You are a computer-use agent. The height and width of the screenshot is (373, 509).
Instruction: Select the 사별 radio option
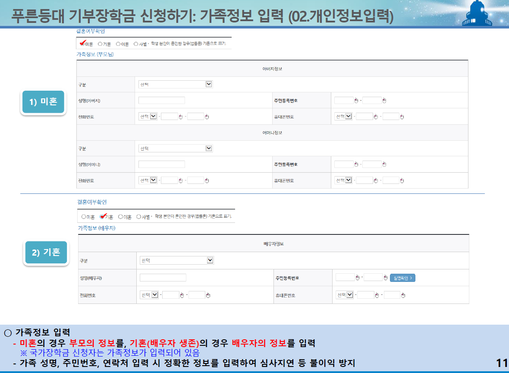pos(136,44)
